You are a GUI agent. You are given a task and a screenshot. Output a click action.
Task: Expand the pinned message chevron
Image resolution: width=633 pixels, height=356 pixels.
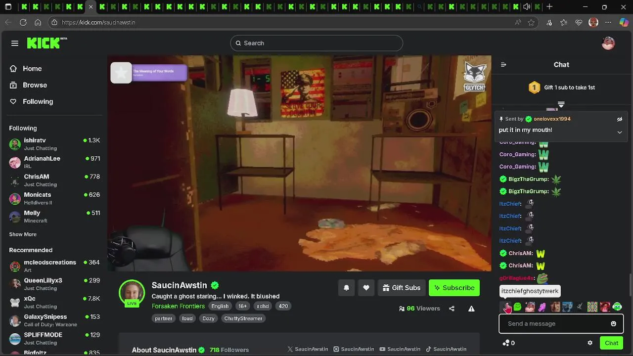(x=619, y=132)
